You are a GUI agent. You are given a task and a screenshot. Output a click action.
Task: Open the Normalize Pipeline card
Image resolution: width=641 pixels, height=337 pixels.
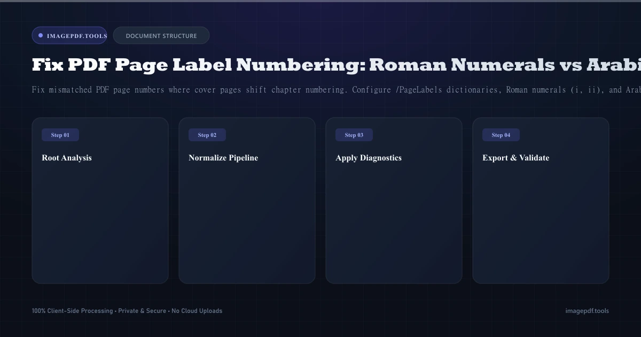247,201
